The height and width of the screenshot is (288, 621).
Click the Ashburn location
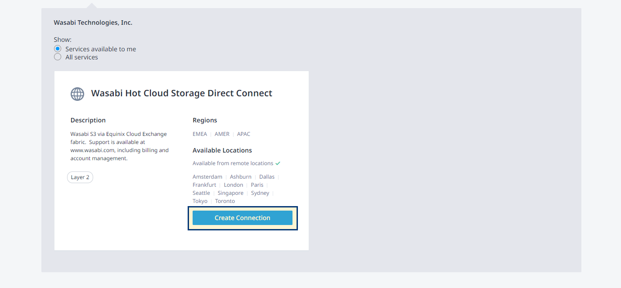pyautogui.click(x=241, y=177)
